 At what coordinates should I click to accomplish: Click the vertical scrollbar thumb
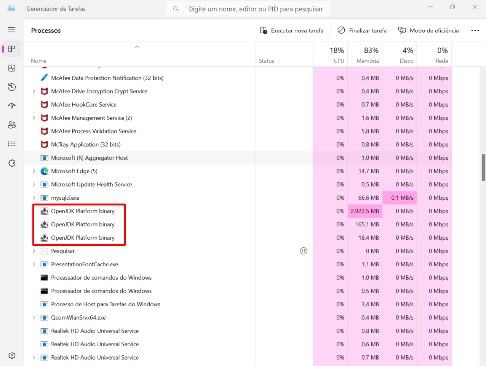tap(483, 167)
